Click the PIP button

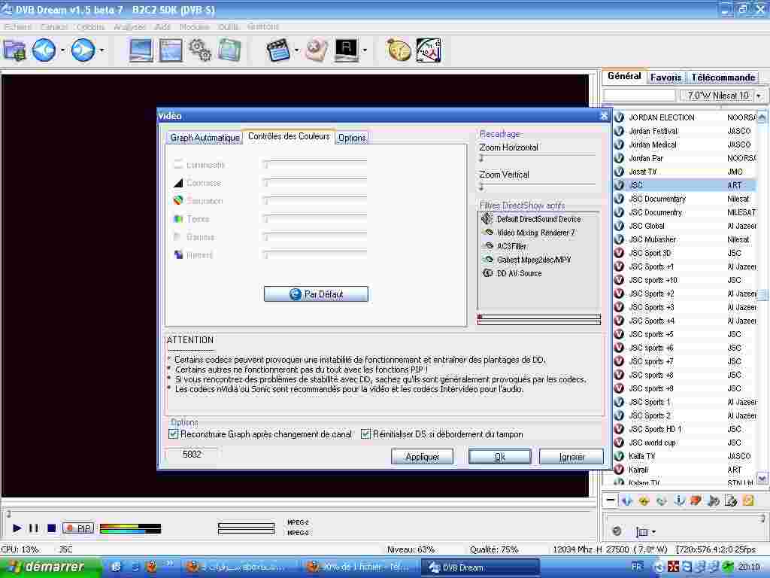point(78,528)
